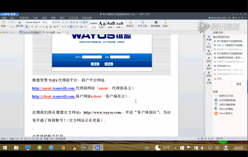Screen dimensions: 248x157
Task: Toggle Italic formatting in ribbon
Action: [x=29, y=27]
